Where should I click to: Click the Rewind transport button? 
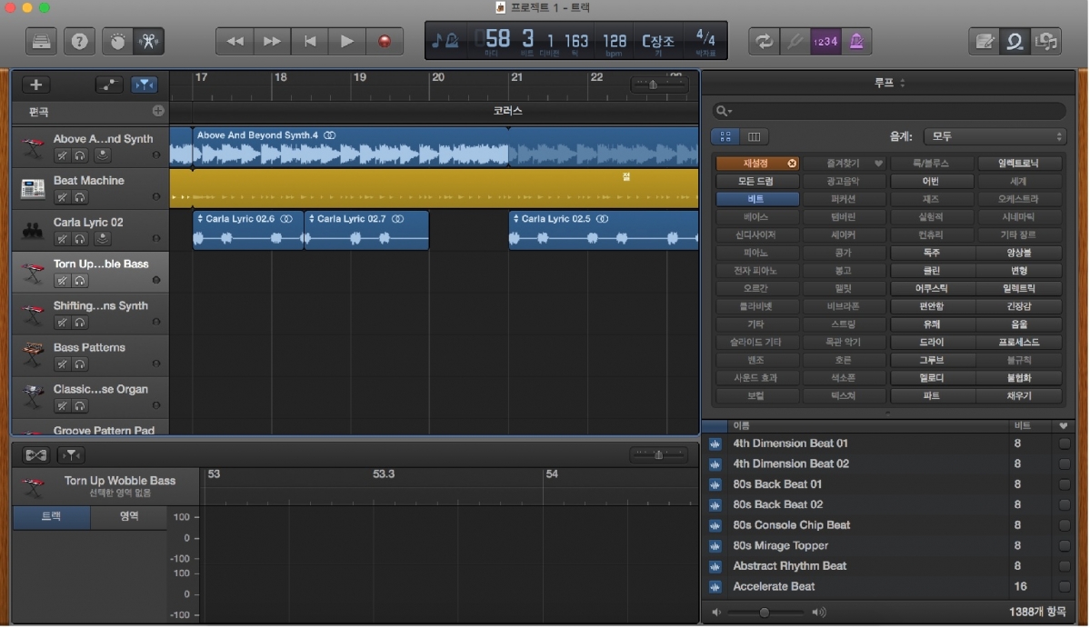pyautogui.click(x=235, y=41)
